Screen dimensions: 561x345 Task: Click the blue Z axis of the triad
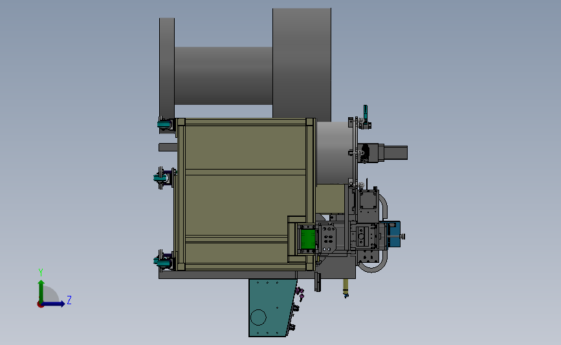tap(54, 304)
